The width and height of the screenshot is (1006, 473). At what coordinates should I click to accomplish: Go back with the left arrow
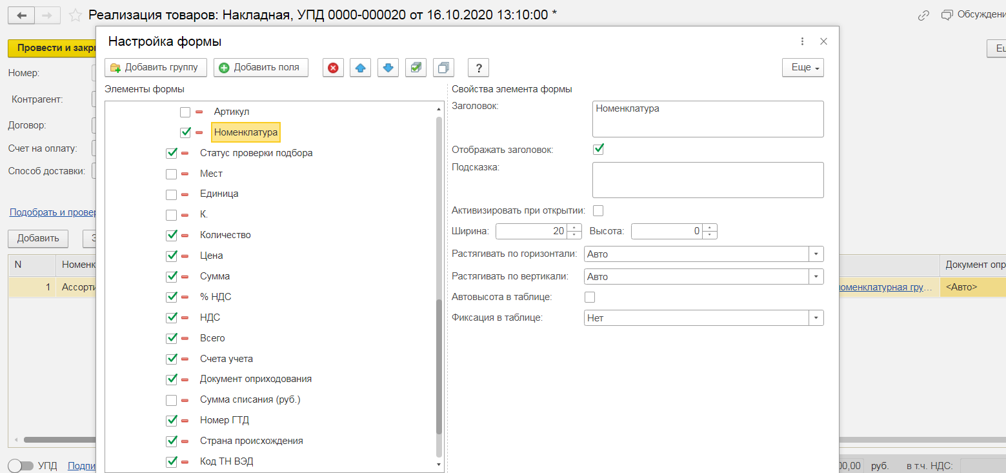[x=21, y=15]
